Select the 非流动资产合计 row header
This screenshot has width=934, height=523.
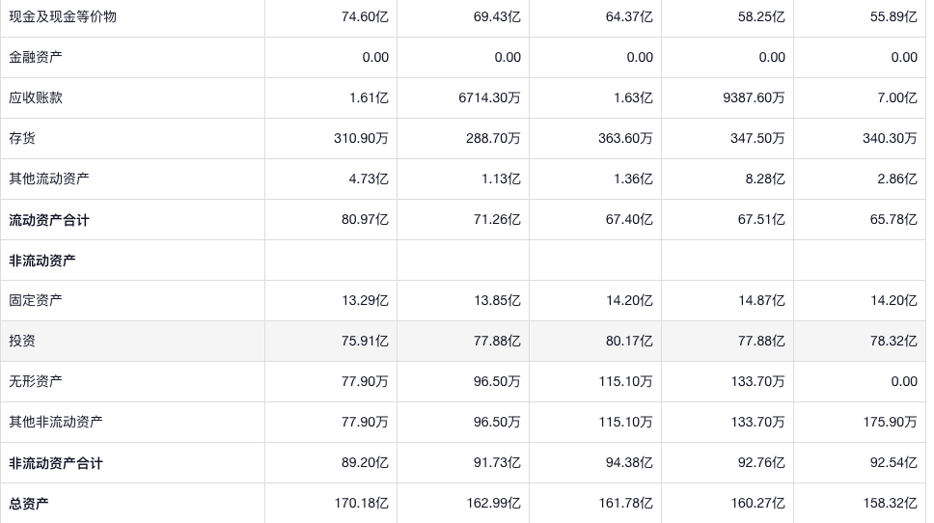[x=56, y=463]
